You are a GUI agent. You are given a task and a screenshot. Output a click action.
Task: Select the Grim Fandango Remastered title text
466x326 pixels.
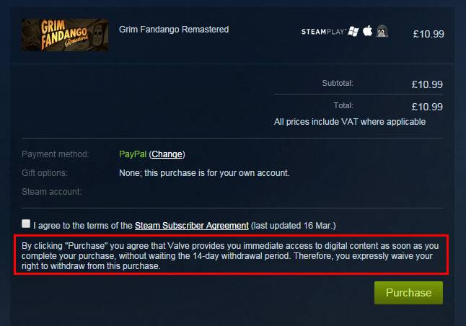coord(174,30)
